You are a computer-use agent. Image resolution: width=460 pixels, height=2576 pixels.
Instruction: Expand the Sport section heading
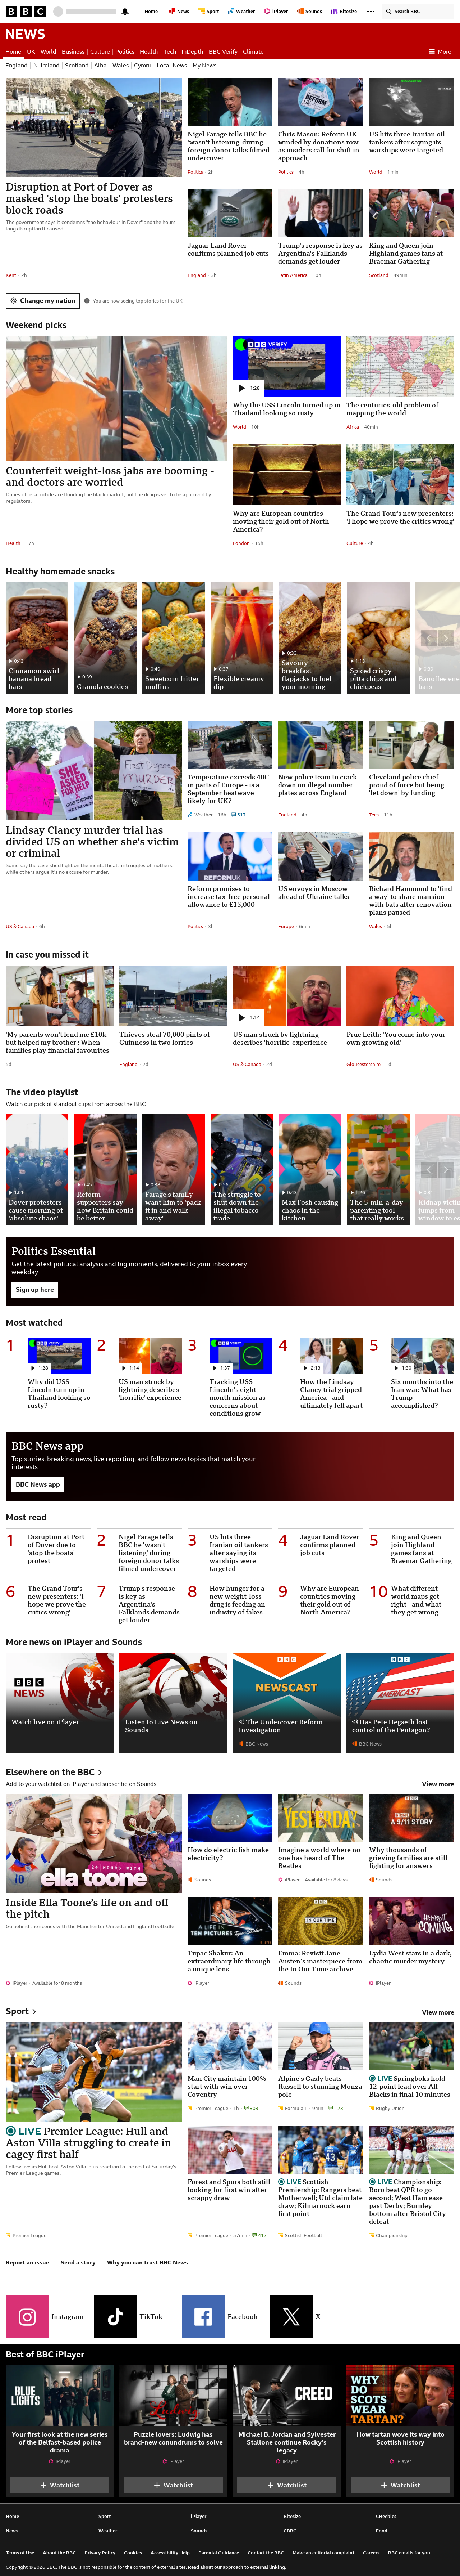pyautogui.click(x=21, y=2011)
